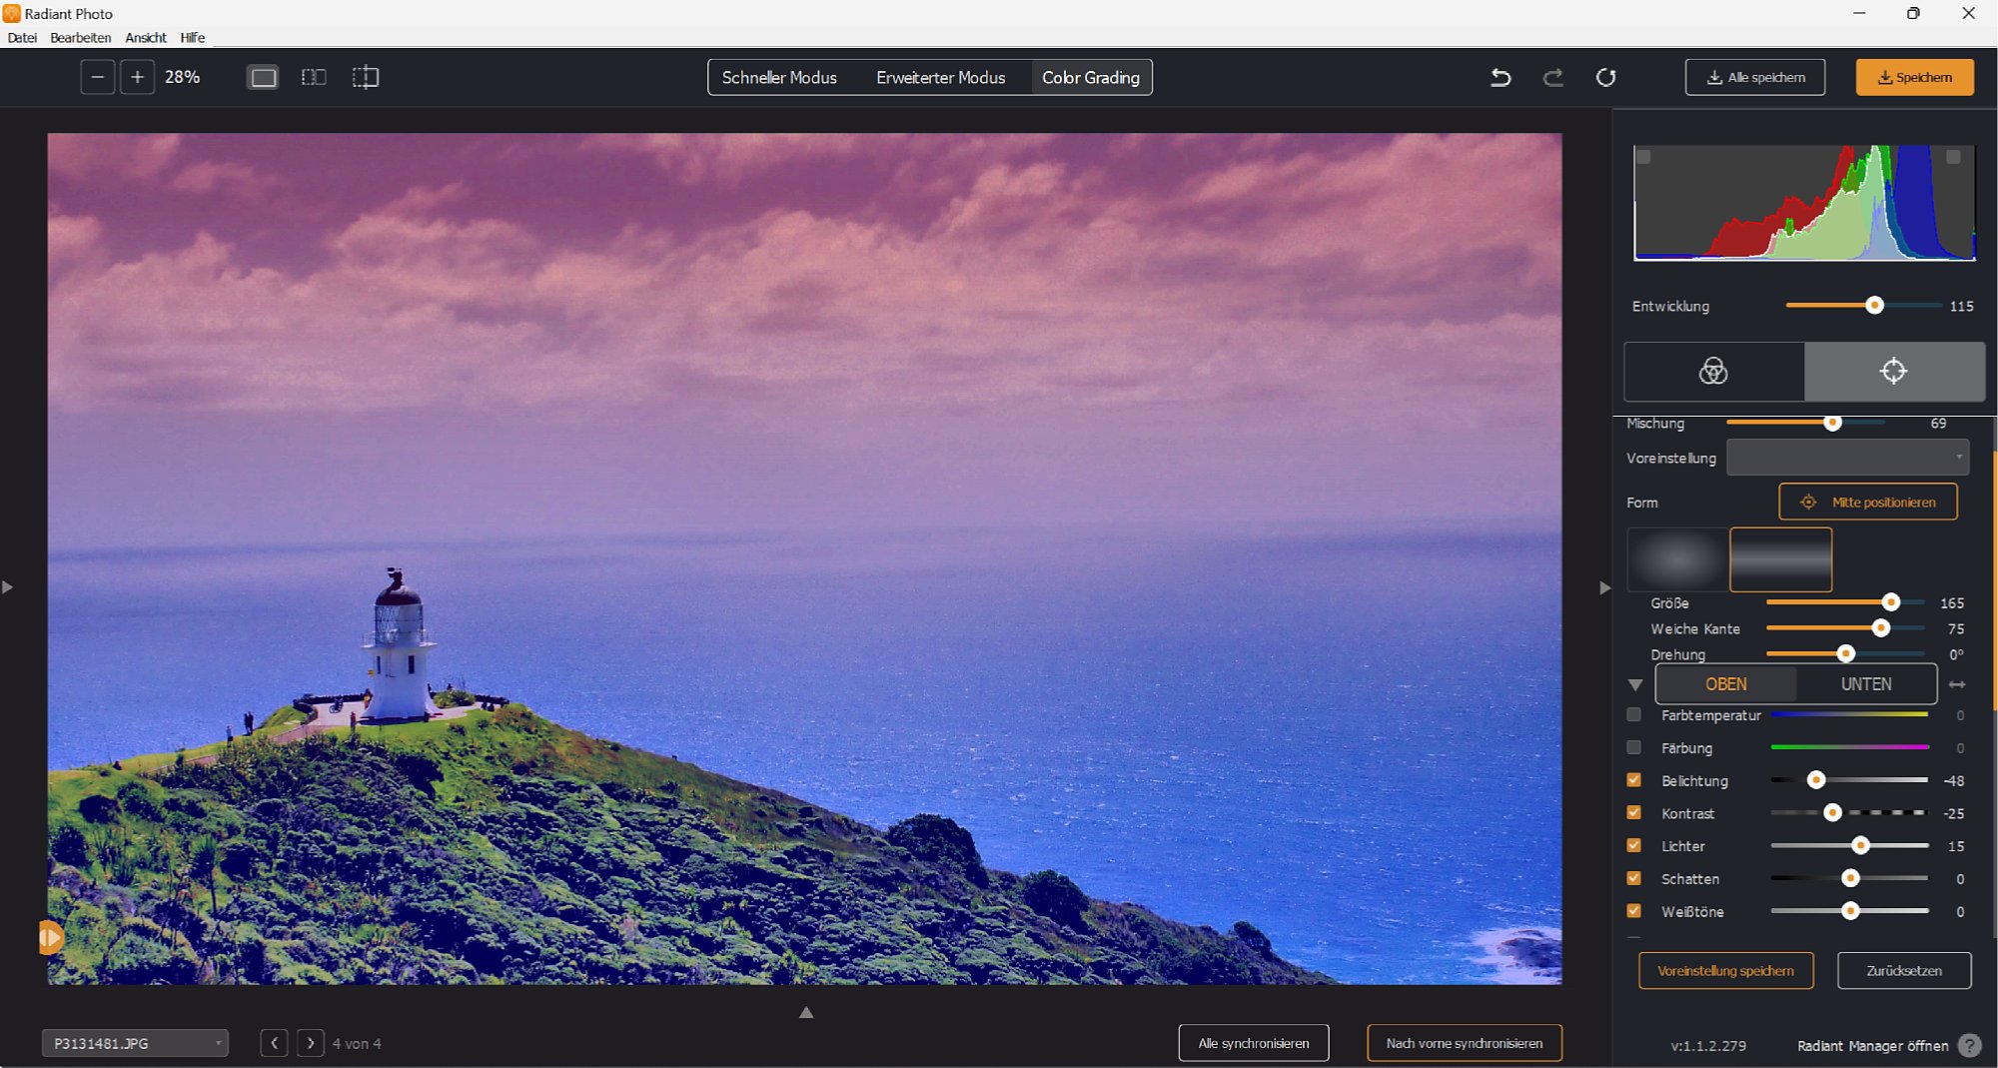Click the Mischung slider handle
The height and width of the screenshot is (1068, 1998).
1832,423
